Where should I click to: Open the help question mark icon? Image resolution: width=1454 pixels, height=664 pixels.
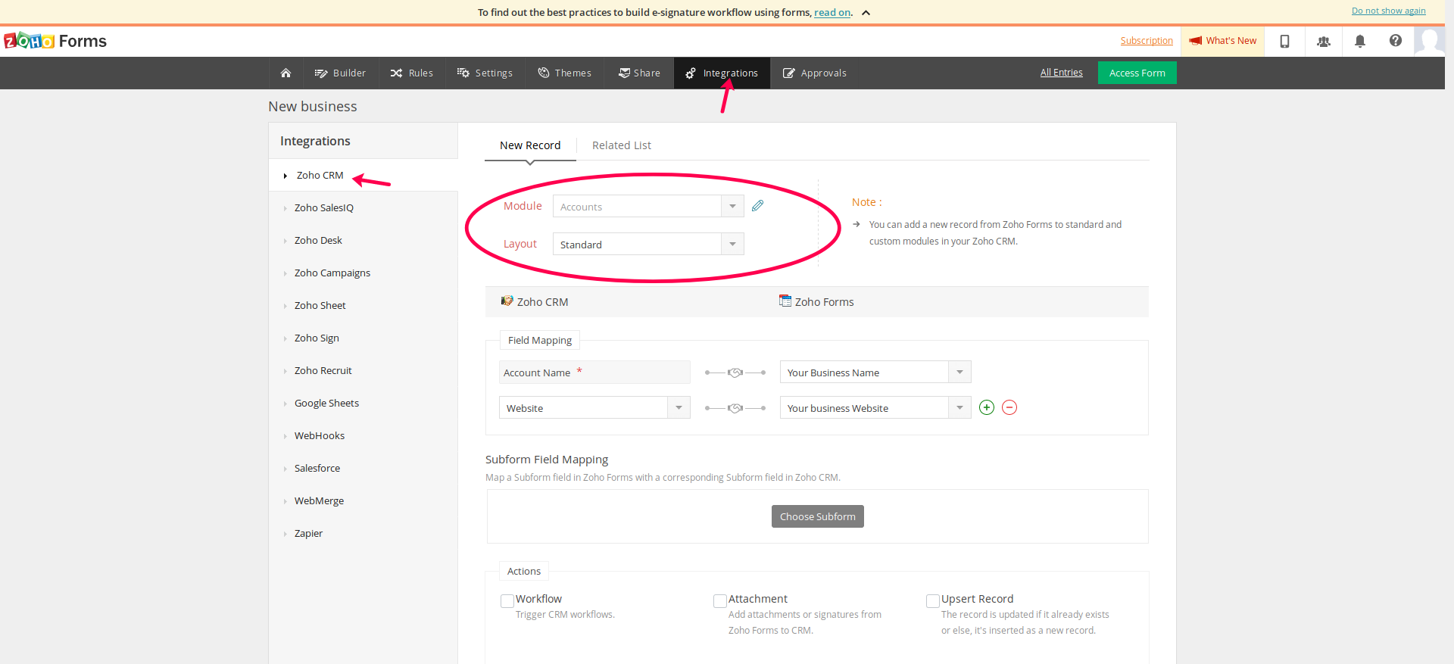point(1395,41)
